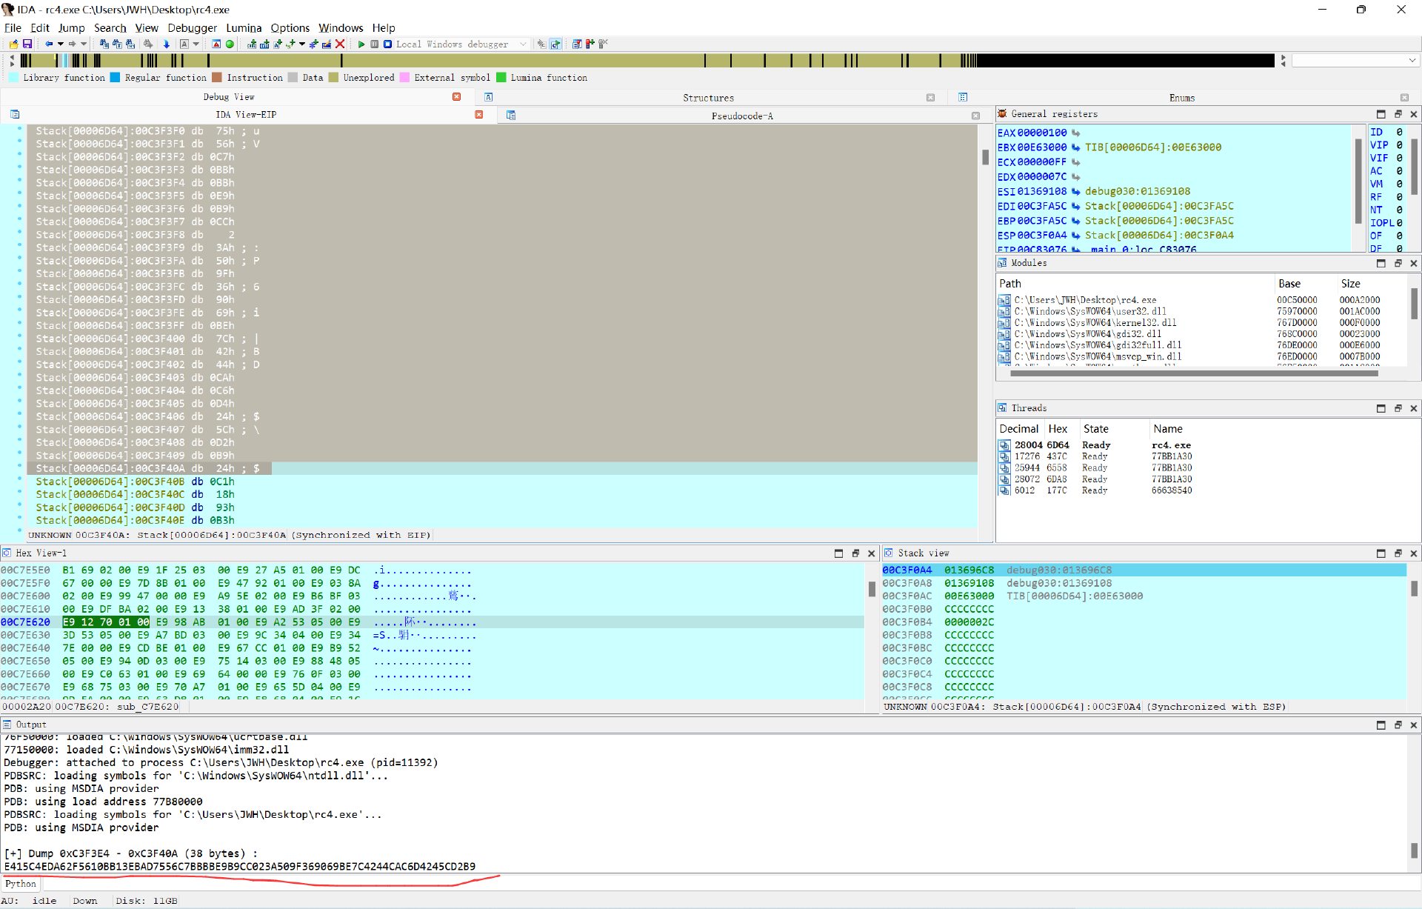This screenshot has height=909, width=1422.
Task: Open the Jump menu
Action: pos(71,28)
